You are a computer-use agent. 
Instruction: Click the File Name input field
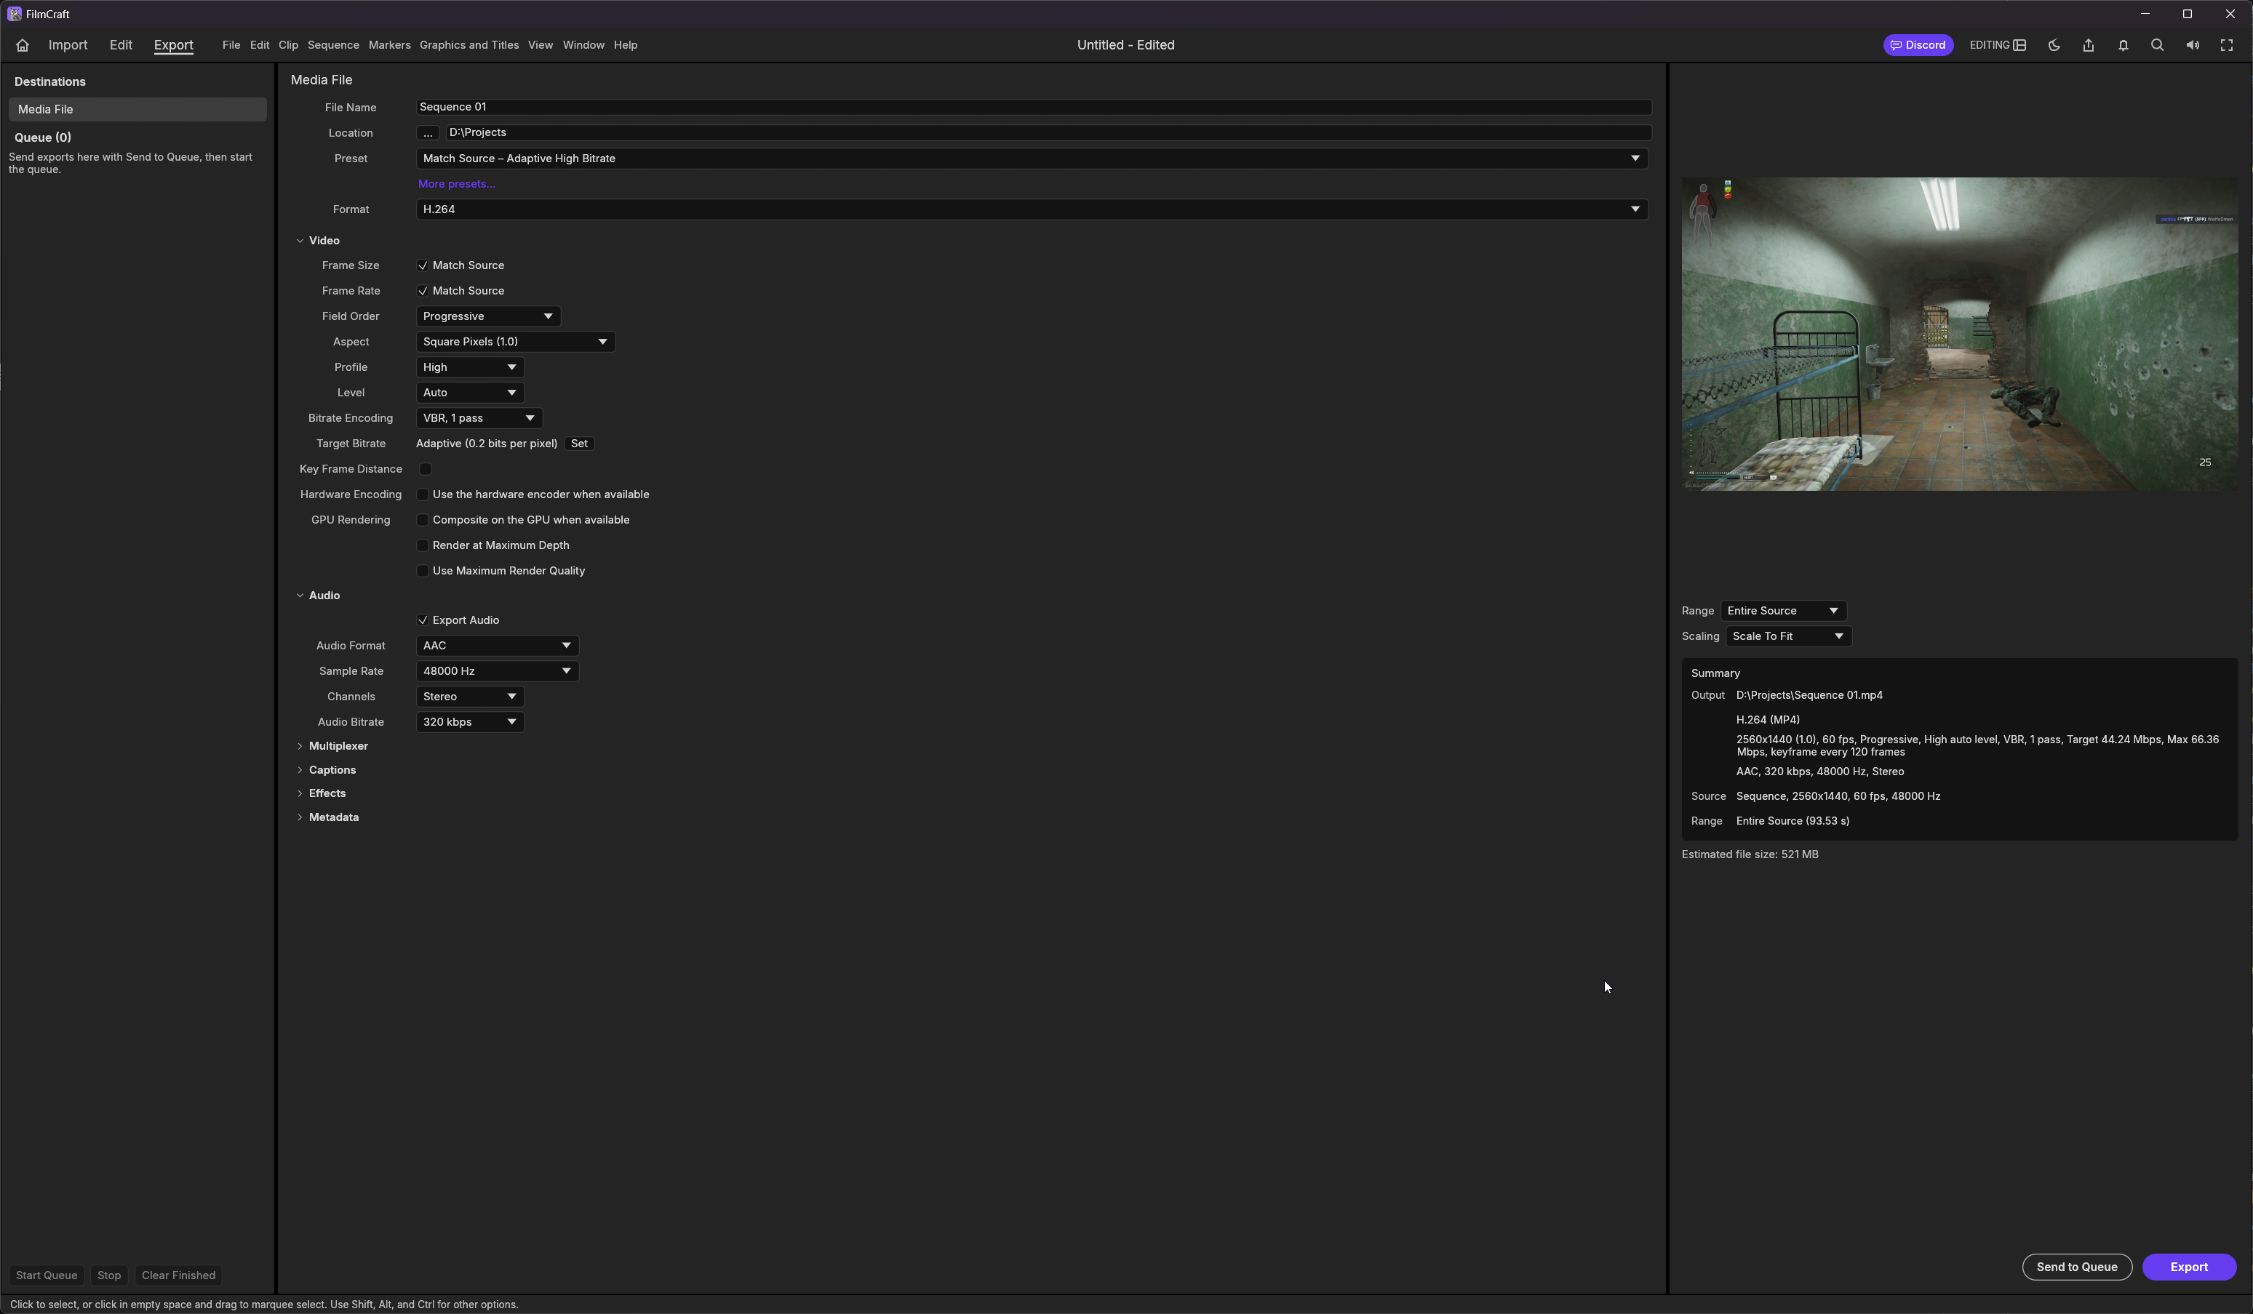click(1034, 108)
